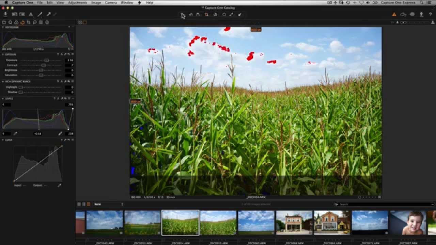
Task: Click the Export upload arrow icon
Action: coord(421,15)
